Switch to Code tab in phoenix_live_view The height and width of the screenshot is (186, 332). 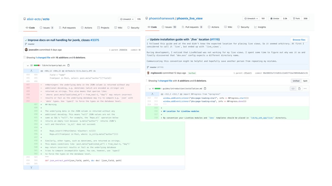[152, 27]
